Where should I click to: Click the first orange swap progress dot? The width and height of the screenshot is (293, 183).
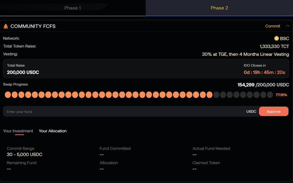[8, 95]
